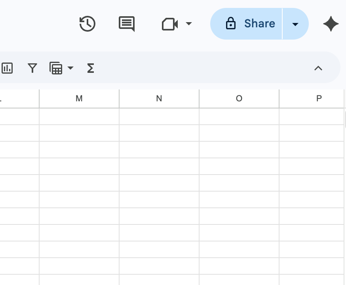Open the Functions sigma icon
The height and width of the screenshot is (285, 346).
(x=90, y=68)
